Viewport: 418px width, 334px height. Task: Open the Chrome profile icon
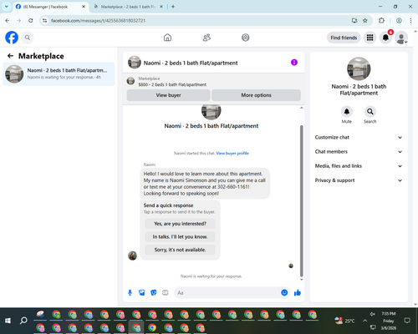(399, 21)
